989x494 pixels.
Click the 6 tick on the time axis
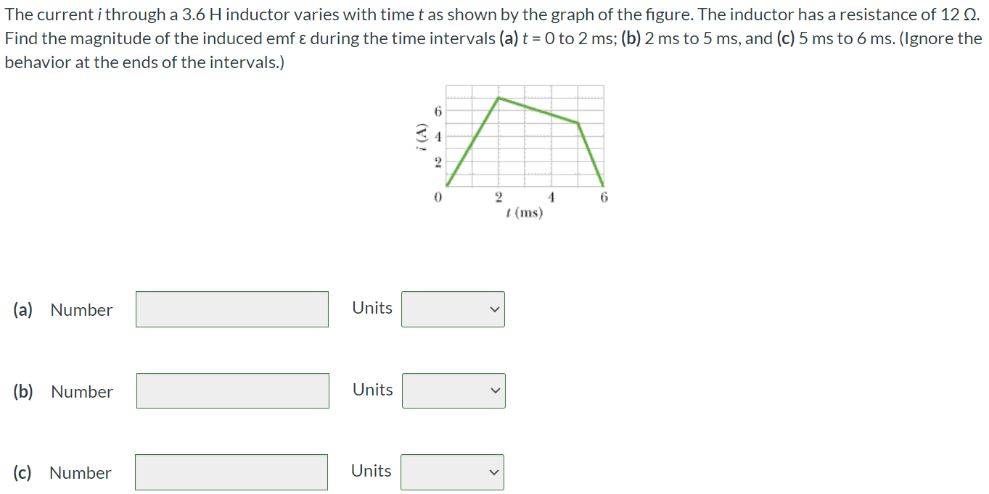604,197
